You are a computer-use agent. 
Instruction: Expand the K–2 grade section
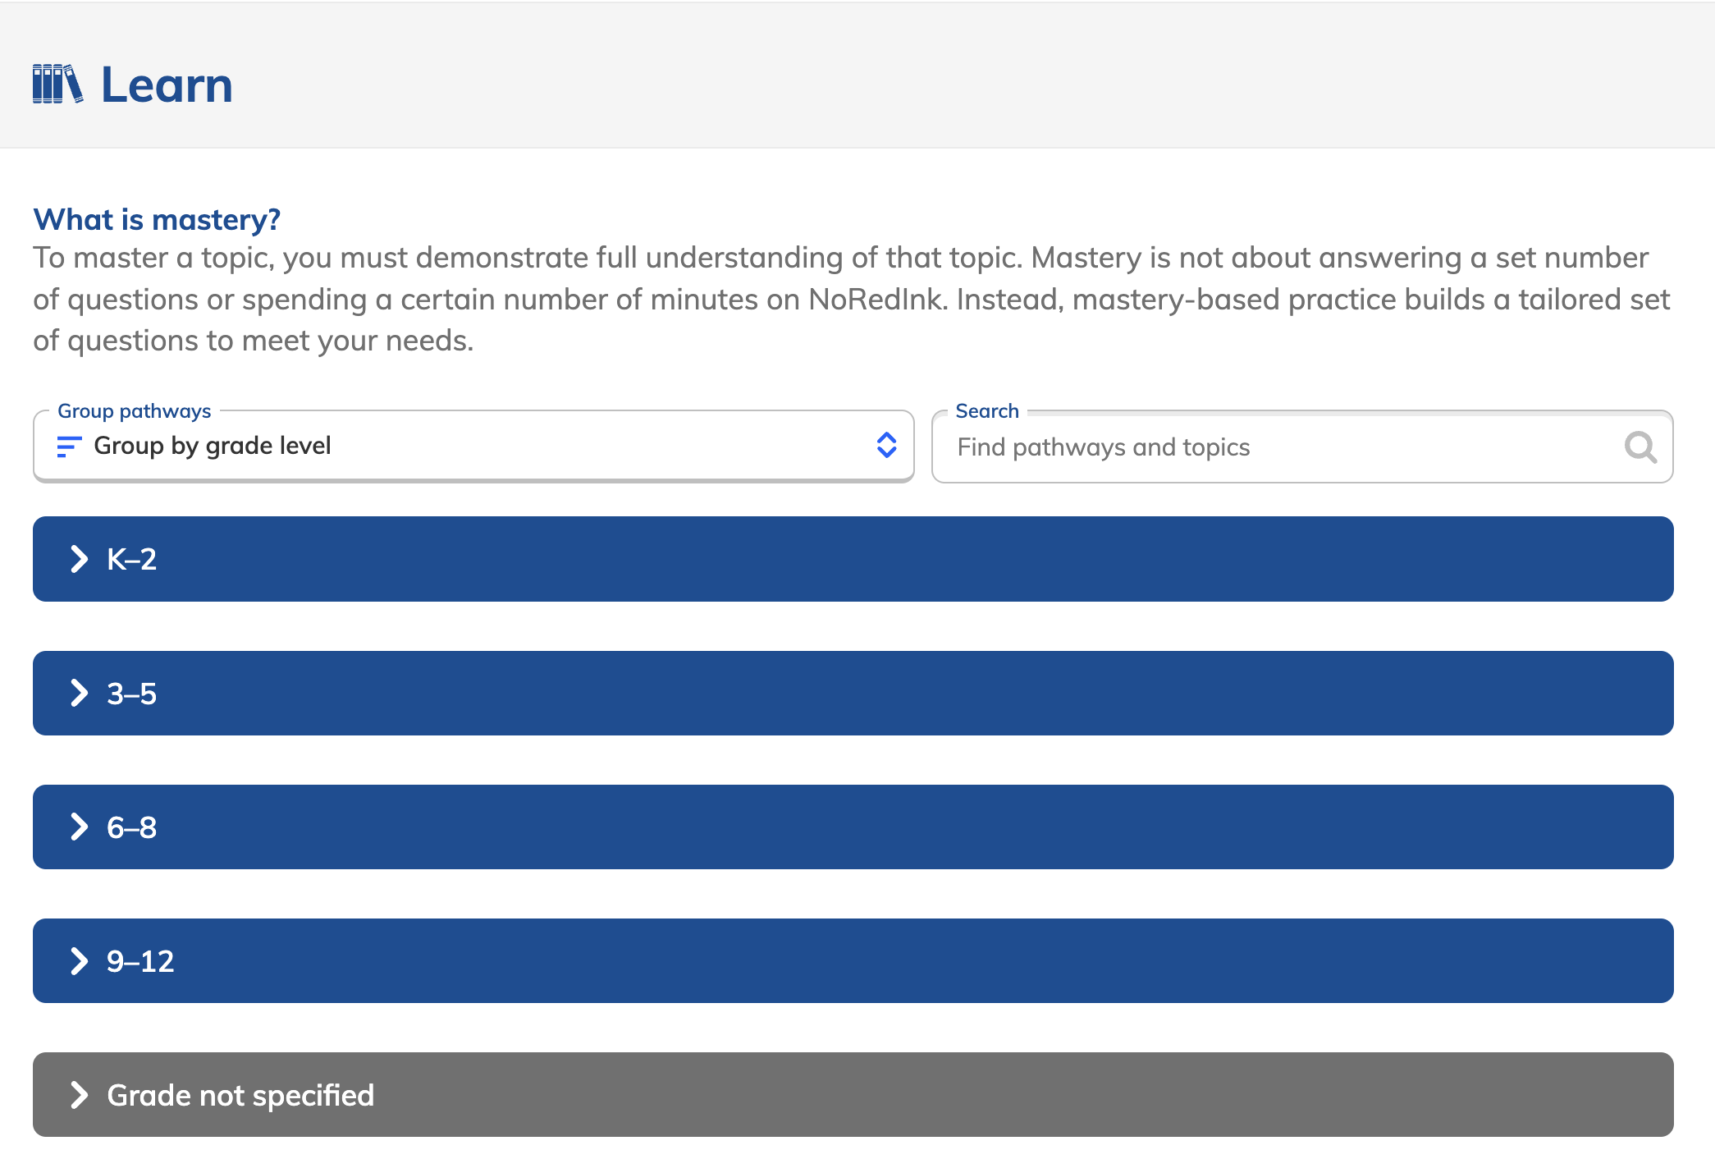853,559
